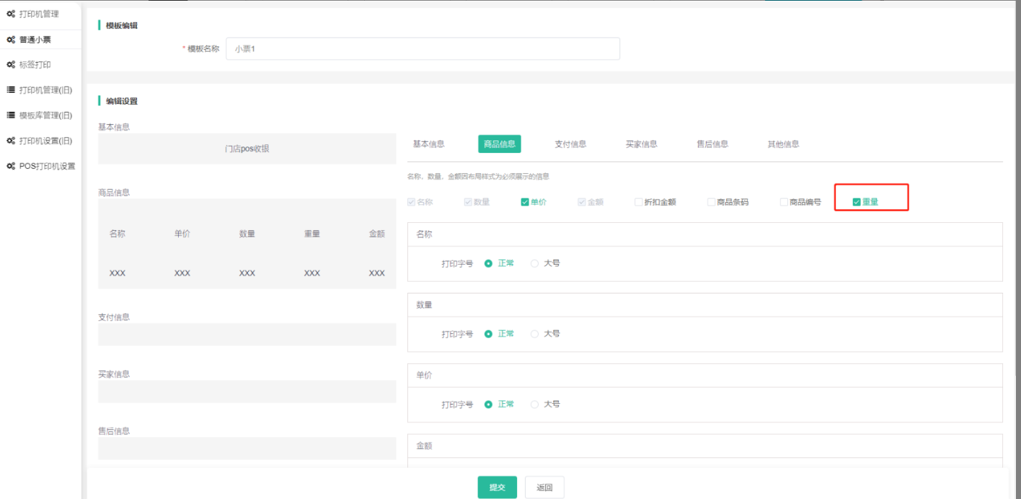Viewport: 1021px width, 499px height.
Task: Submit the template with 提交 button
Action: click(497, 487)
